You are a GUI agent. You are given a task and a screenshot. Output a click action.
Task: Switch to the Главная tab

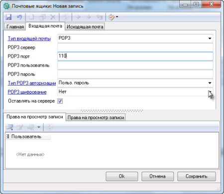[15, 27]
